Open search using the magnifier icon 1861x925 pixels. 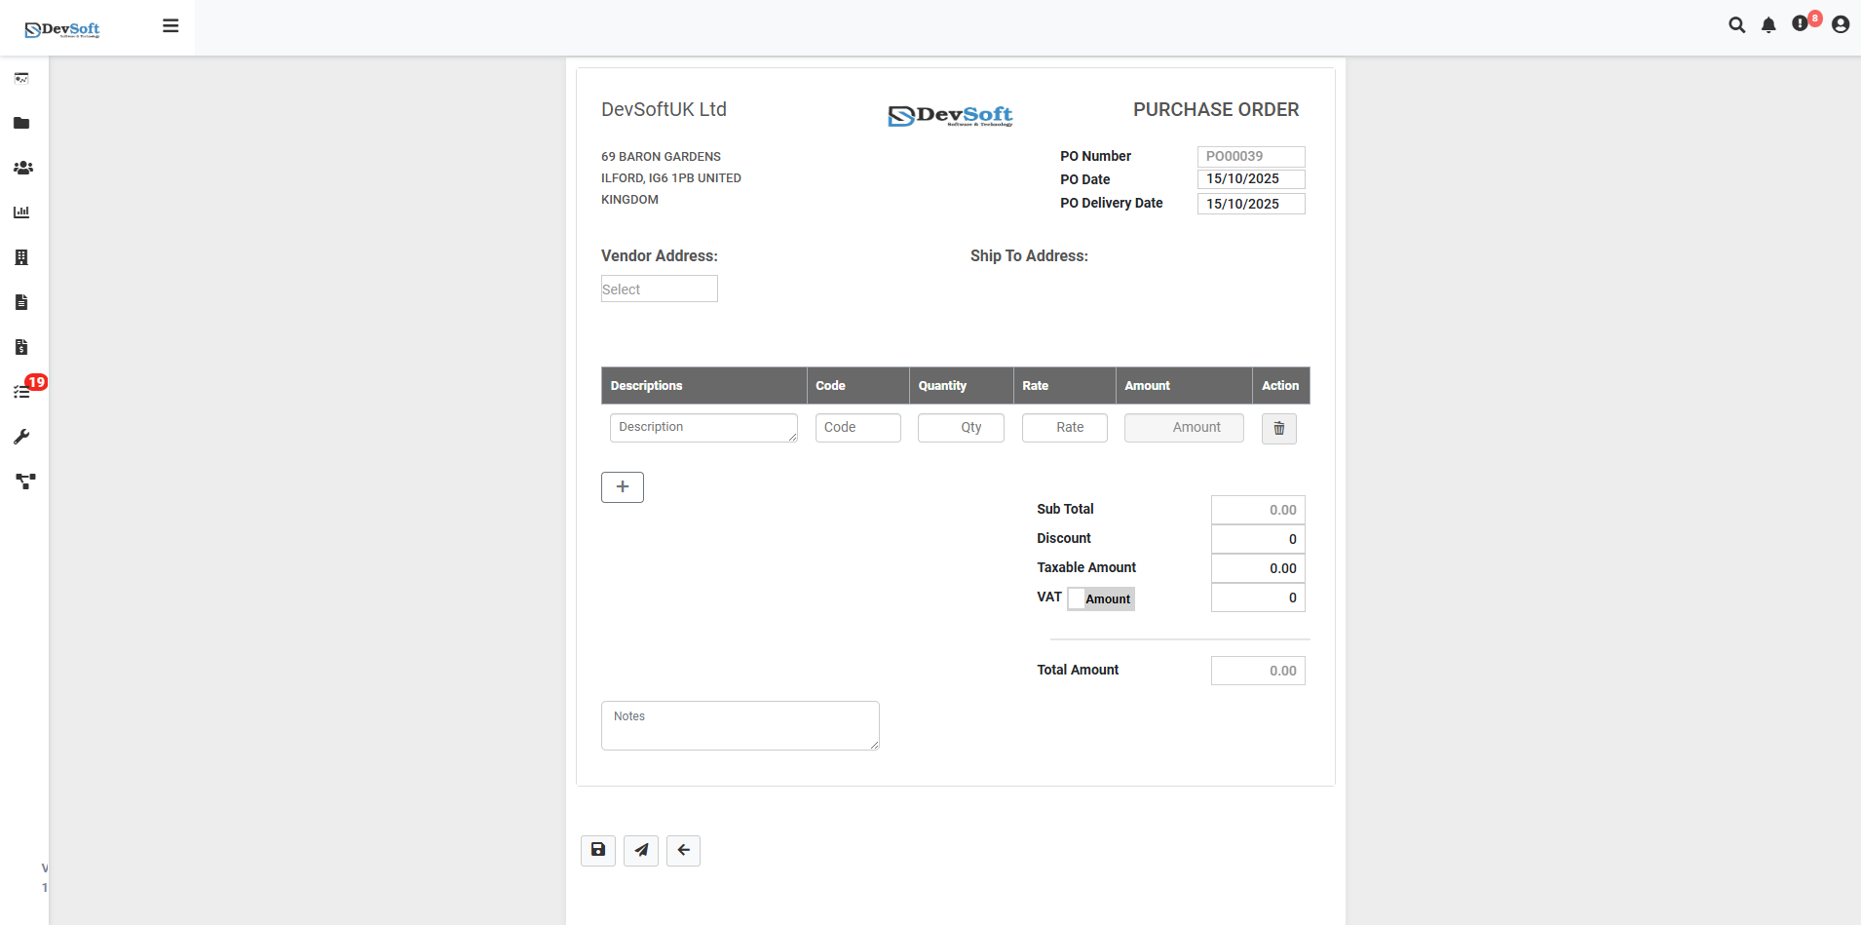click(x=1738, y=24)
